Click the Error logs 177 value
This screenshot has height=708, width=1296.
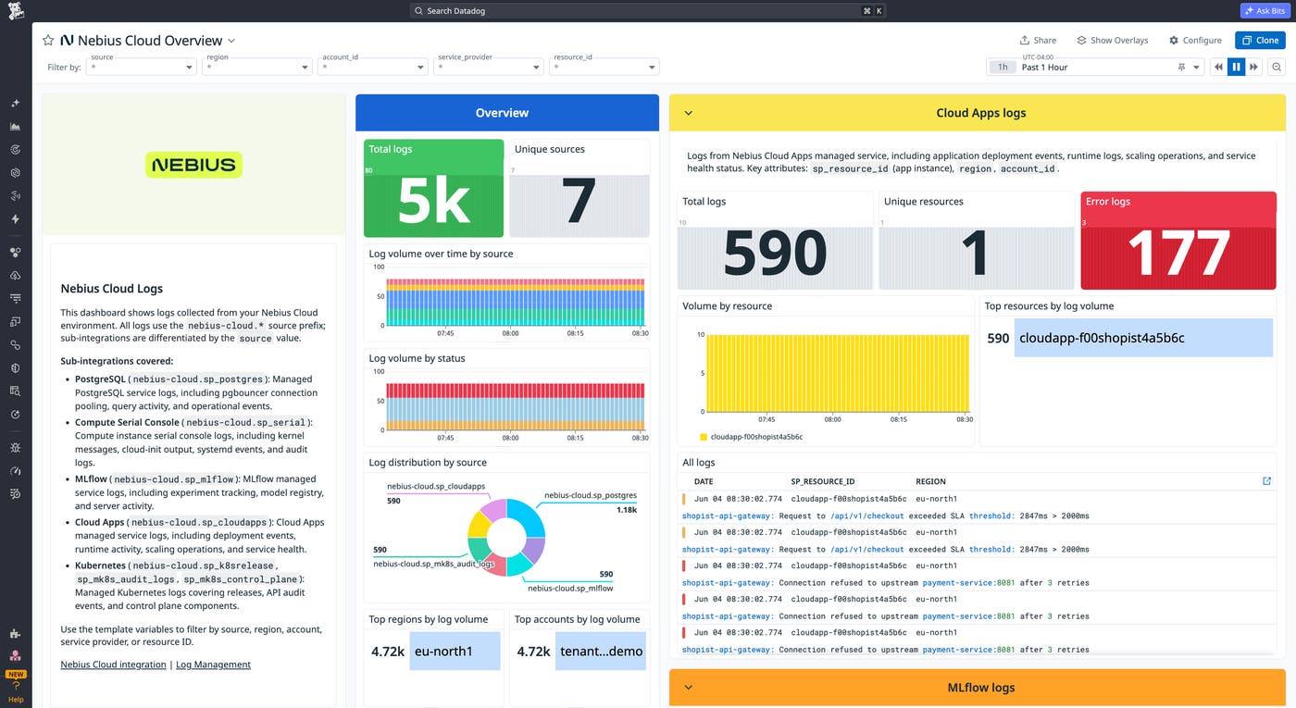click(x=1178, y=253)
